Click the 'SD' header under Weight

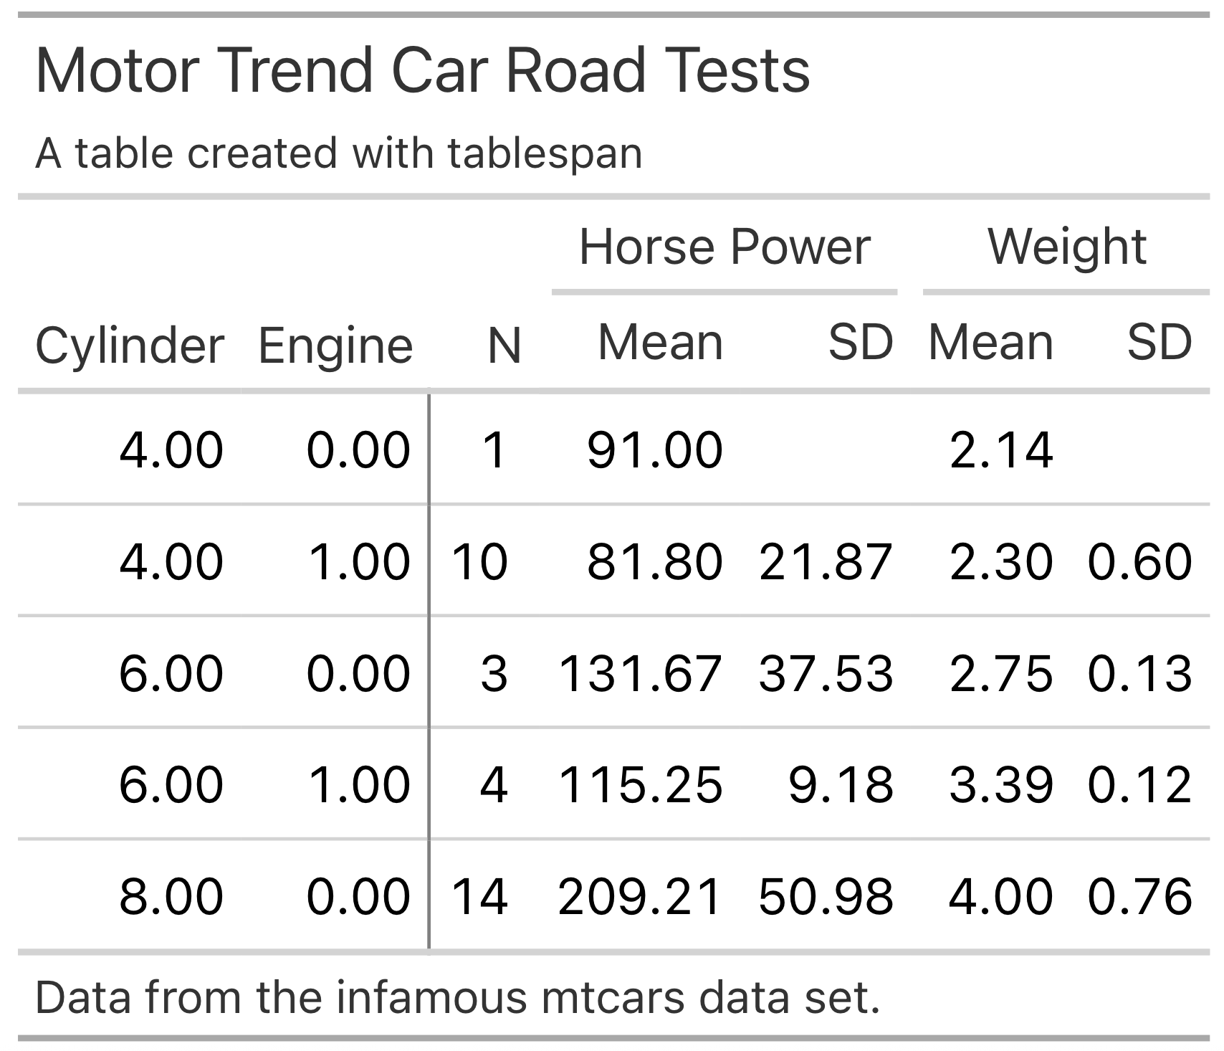(x=1159, y=342)
